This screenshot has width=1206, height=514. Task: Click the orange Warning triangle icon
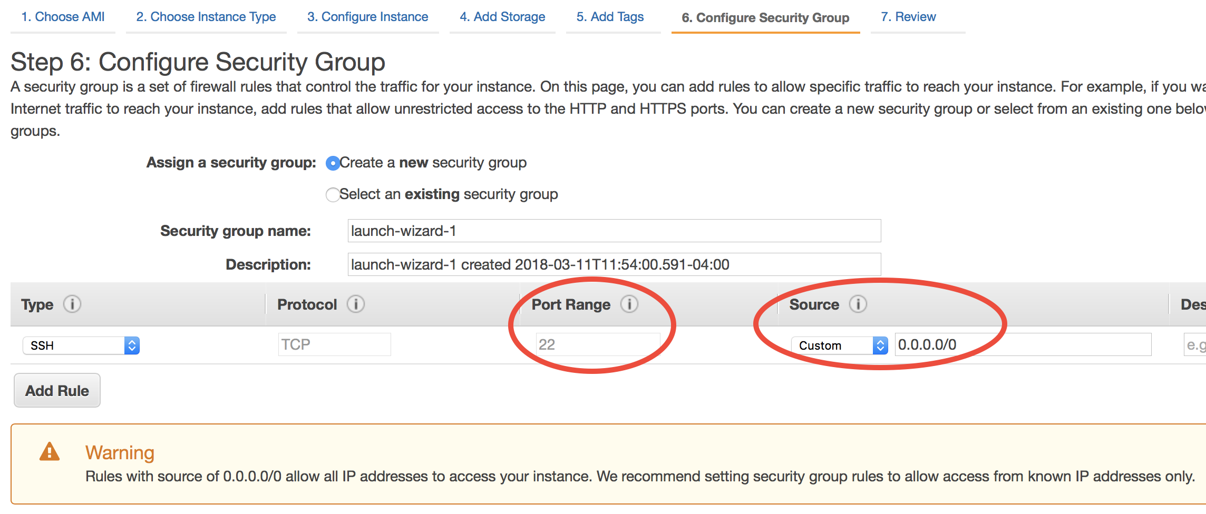pyautogui.click(x=50, y=452)
